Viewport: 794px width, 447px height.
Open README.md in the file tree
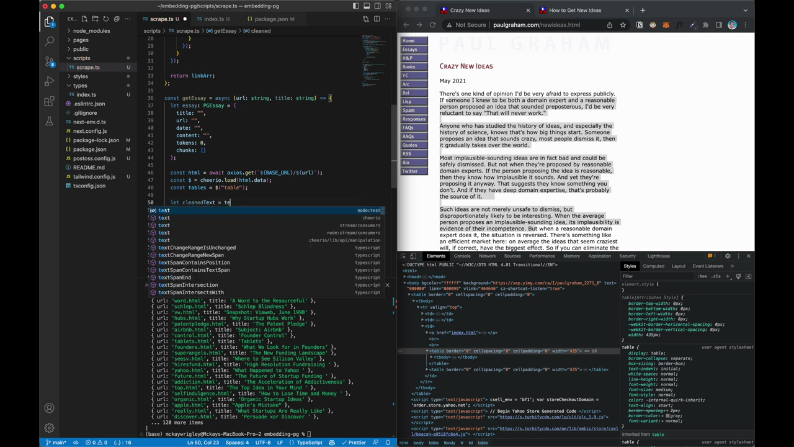tap(89, 168)
